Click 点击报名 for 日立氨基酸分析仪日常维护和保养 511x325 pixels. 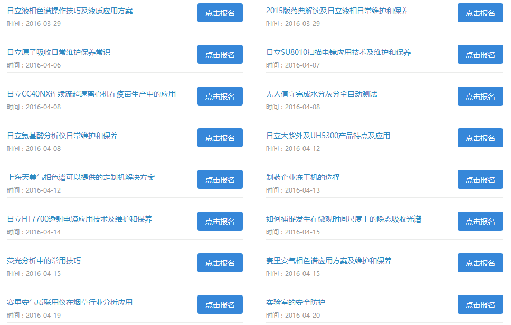pos(220,138)
